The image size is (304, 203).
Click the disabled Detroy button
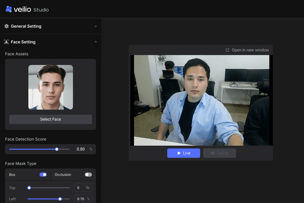point(220,153)
